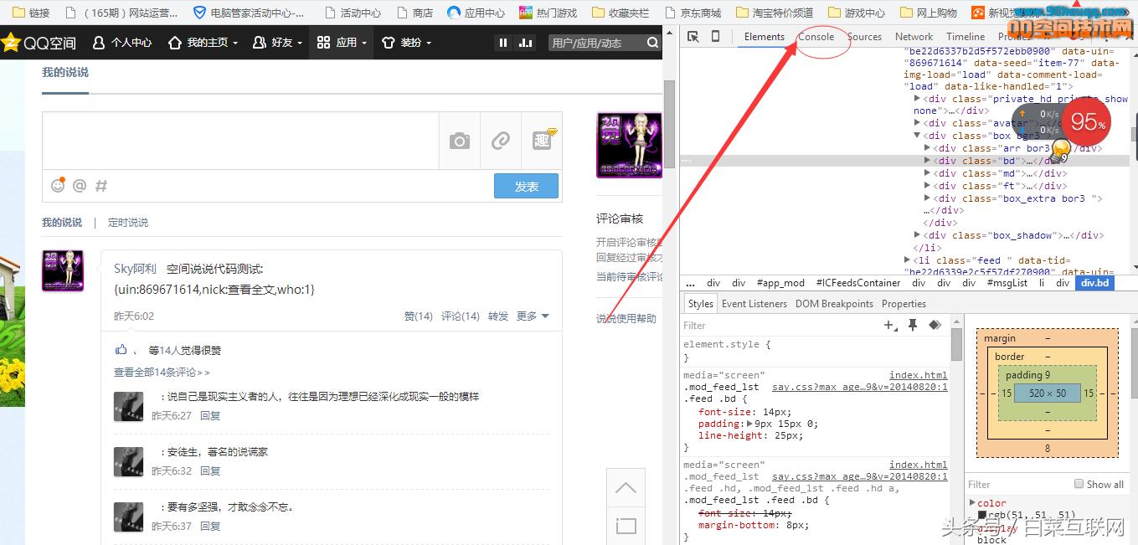Enable the Show all checkbox

[x=1079, y=484]
